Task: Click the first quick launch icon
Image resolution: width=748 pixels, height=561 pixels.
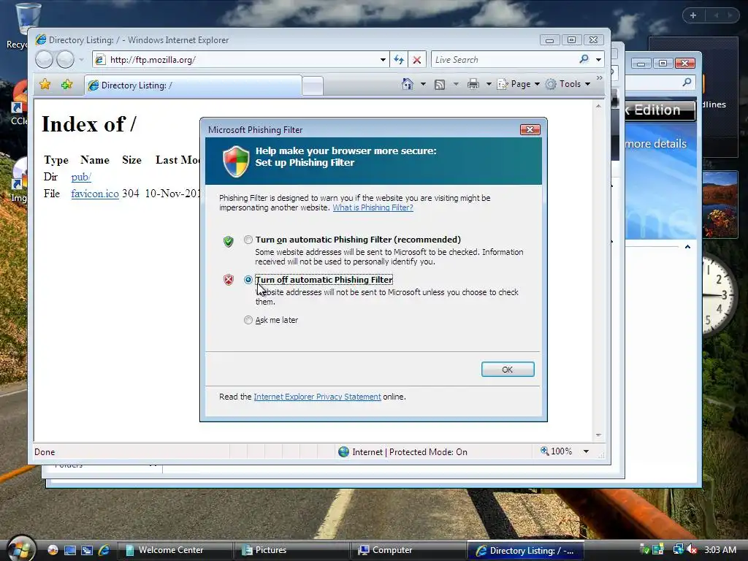Action: click(x=53, y=551)
